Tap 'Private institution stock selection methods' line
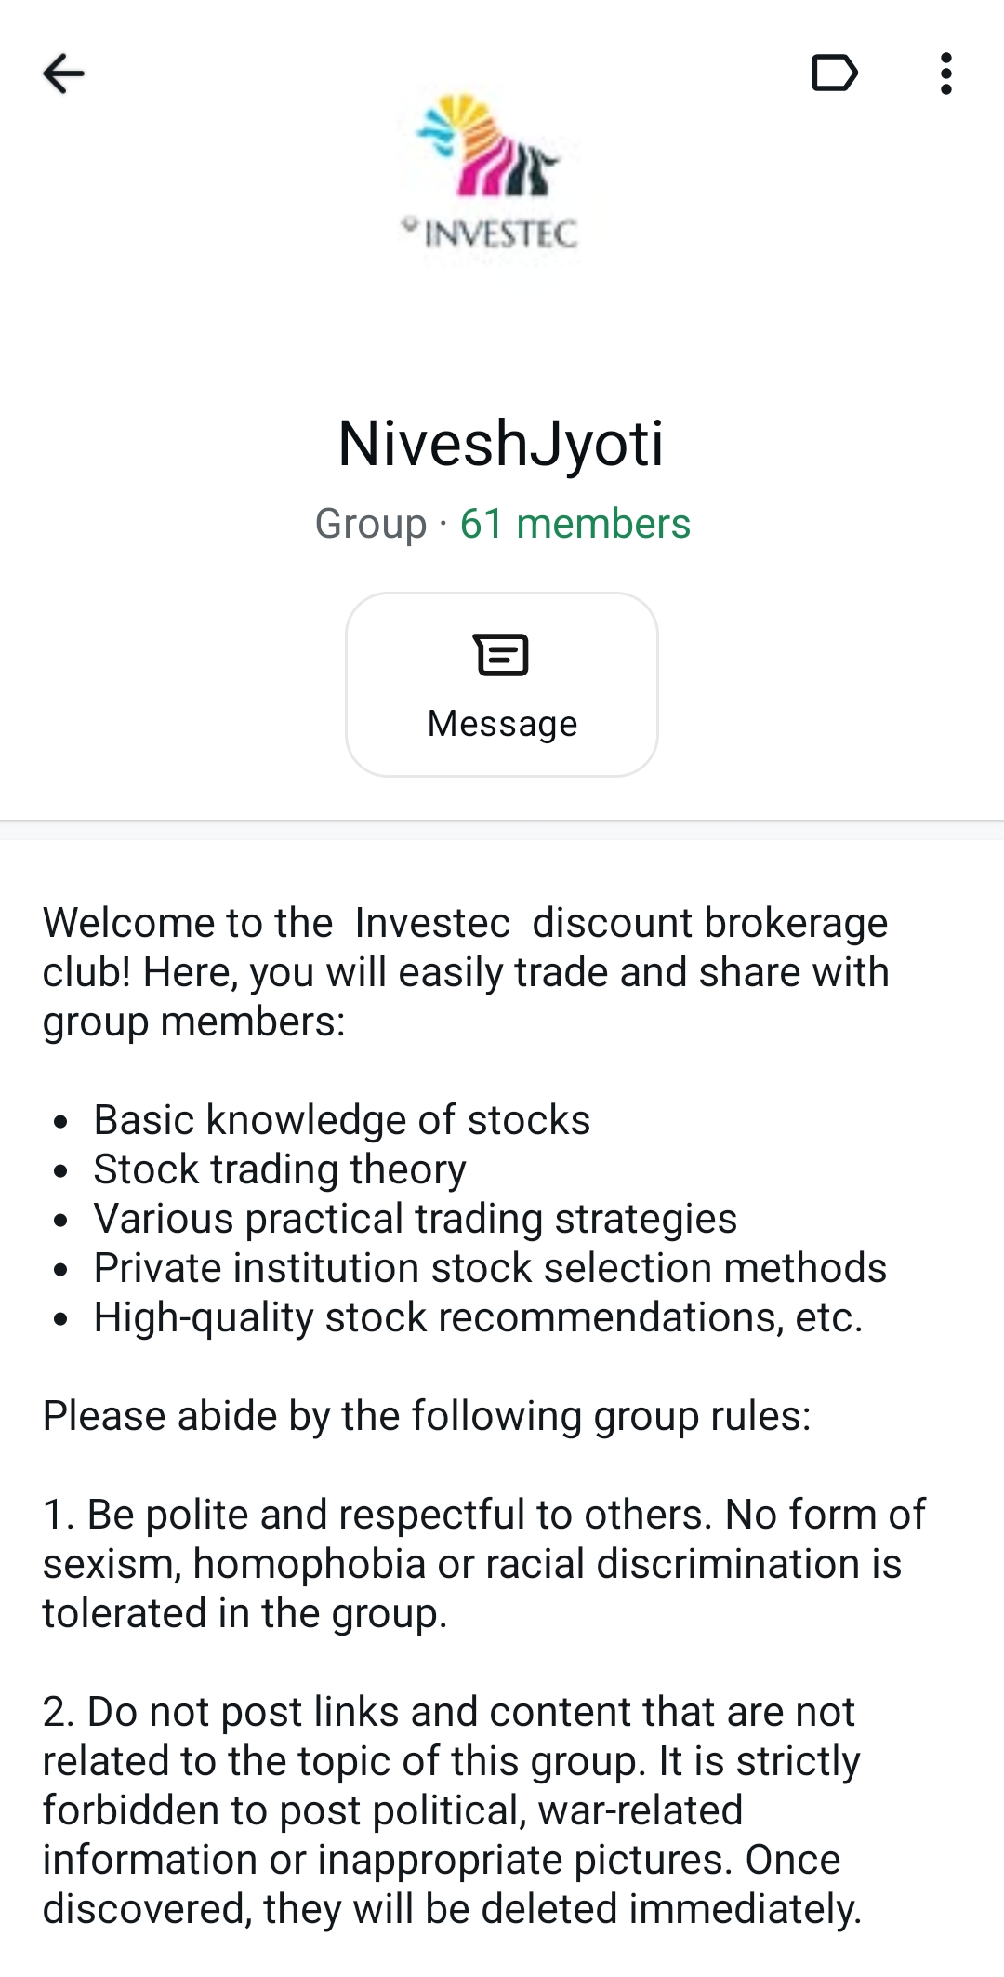The image size is (1004, 1977). (490, 1267)
